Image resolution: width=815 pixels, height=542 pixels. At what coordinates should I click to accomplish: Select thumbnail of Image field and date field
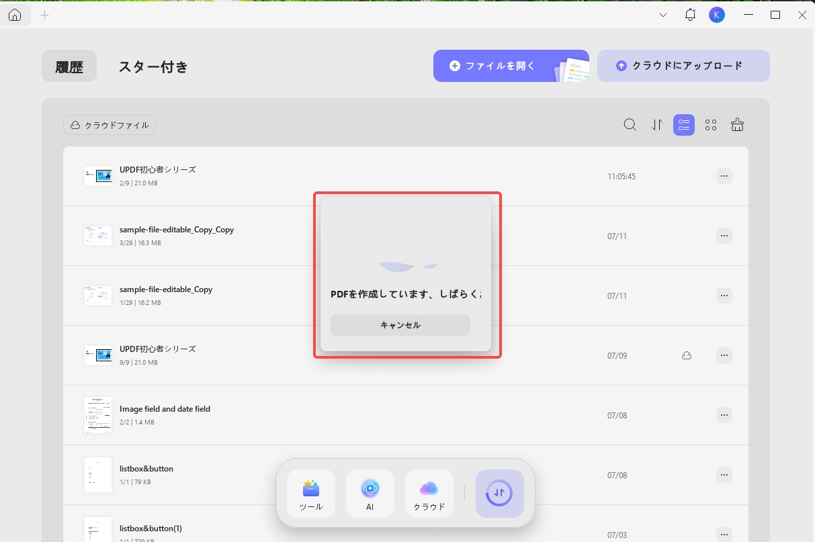coord(98,415)
